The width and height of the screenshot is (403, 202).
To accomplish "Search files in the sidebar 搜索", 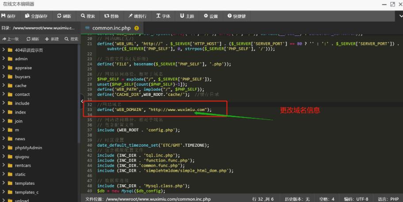I will click(72, 39).
